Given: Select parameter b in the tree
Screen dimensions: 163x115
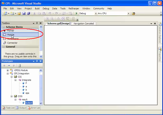Looking at the screenshot, I should click(x=26, y=90).
